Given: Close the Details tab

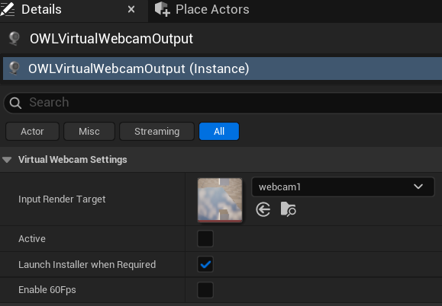Looking at the screenshot, I should point(131,9).
